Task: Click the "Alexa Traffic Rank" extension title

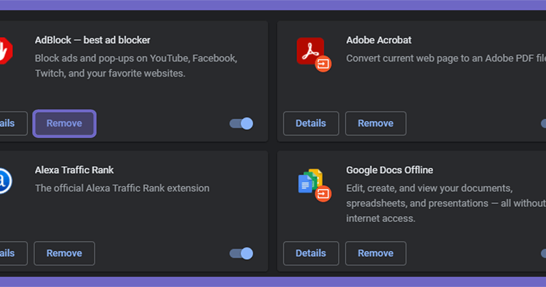Action: coord(74,170)
